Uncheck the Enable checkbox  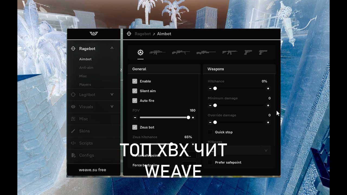[x=135, y=81]
